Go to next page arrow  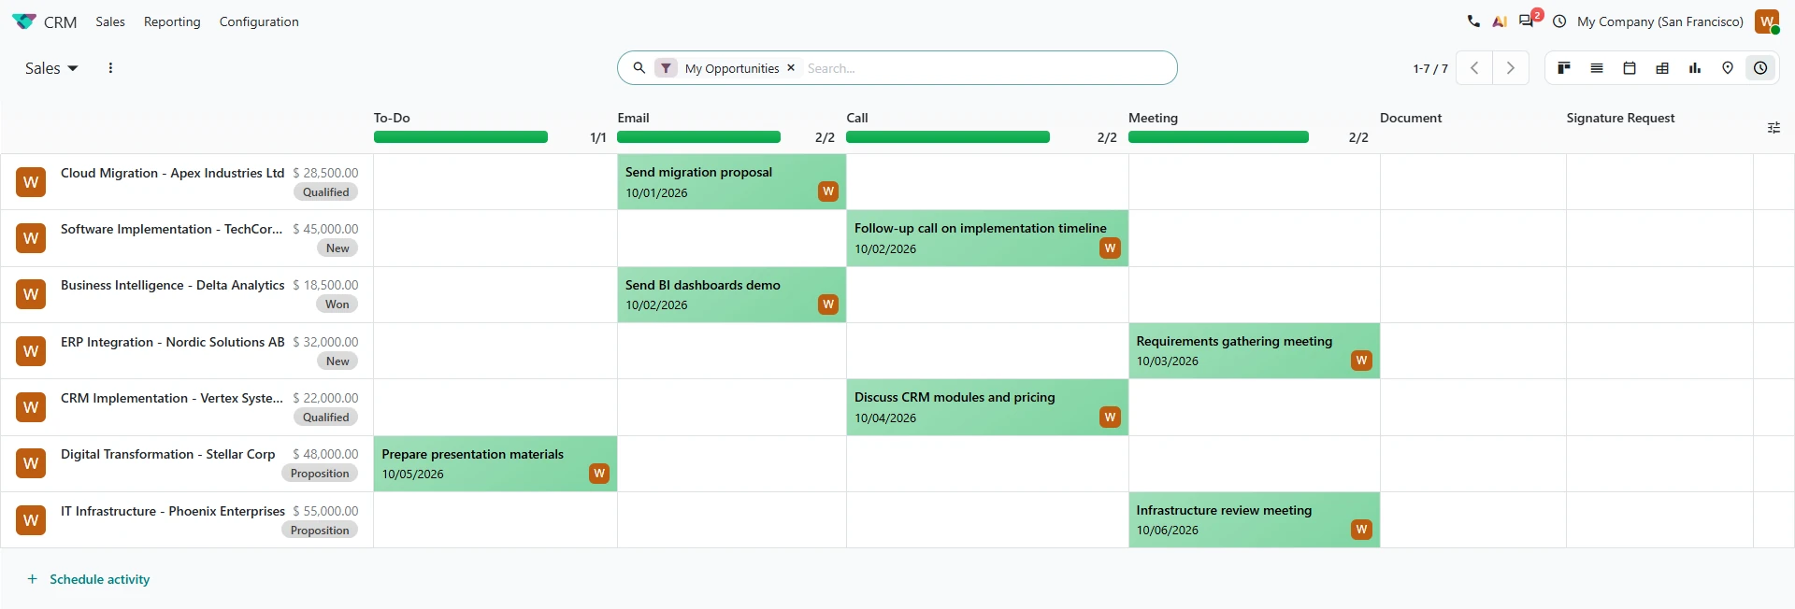[1511, 68]
